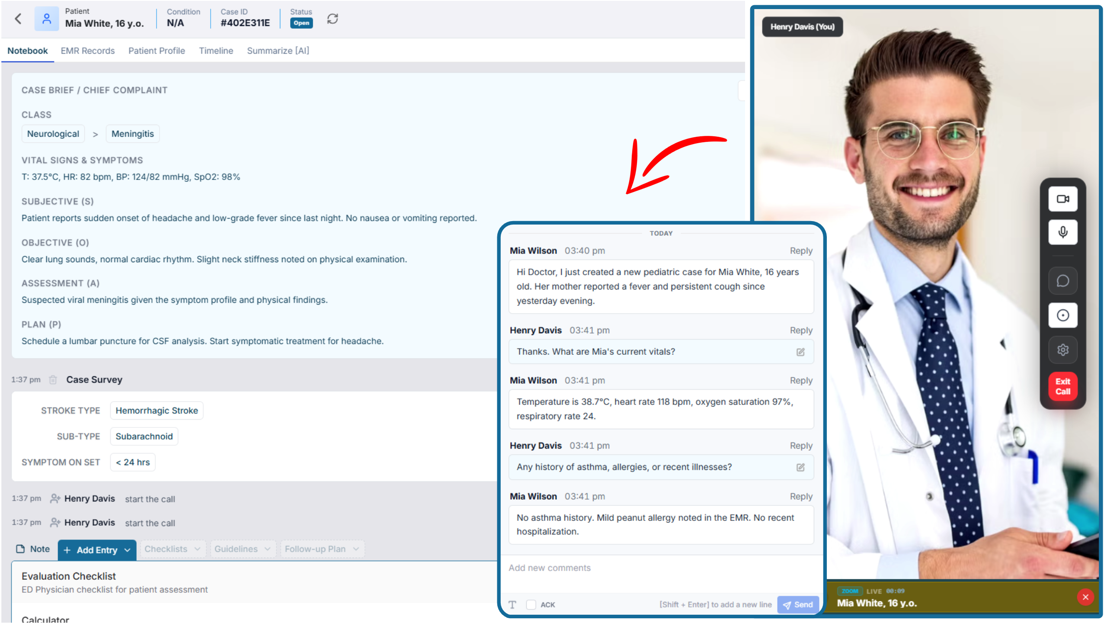1107x623 pixels.
Task: Delete Case Survey entry with trash icon
Action: pos(53,379)
